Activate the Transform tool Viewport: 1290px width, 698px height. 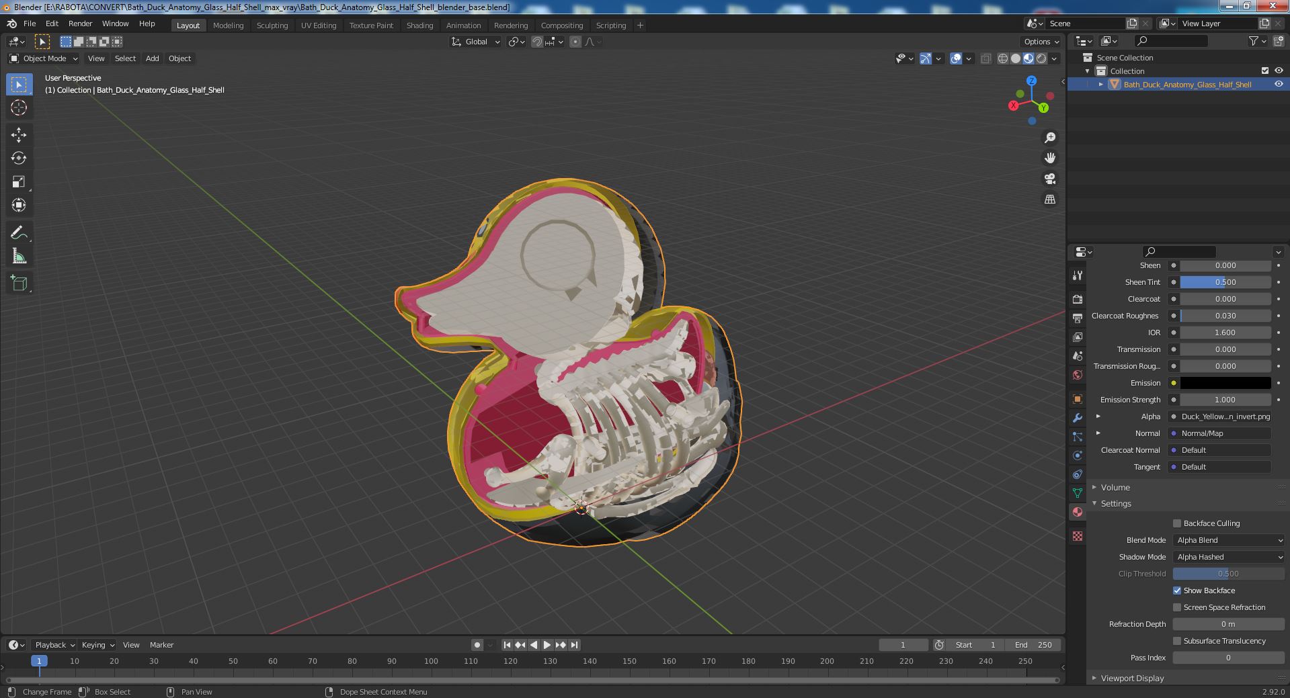coord(19,206)
